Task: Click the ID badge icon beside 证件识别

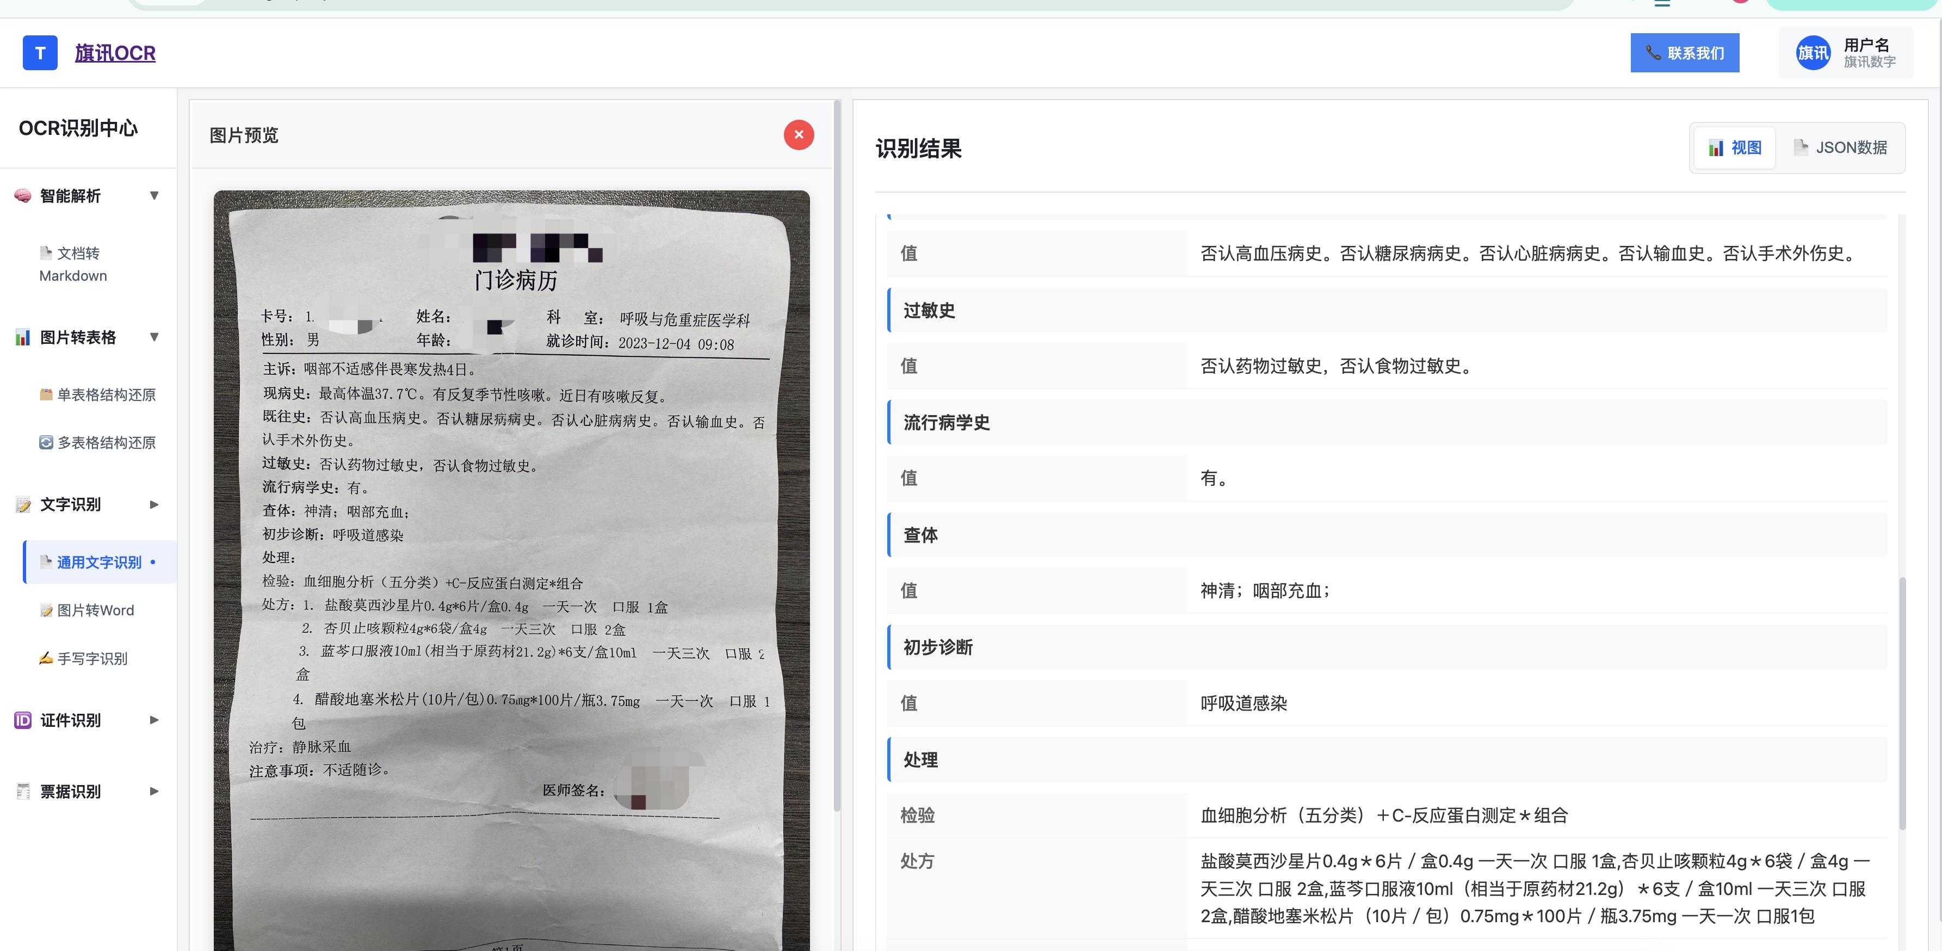Action: click(x=23, y=720)
